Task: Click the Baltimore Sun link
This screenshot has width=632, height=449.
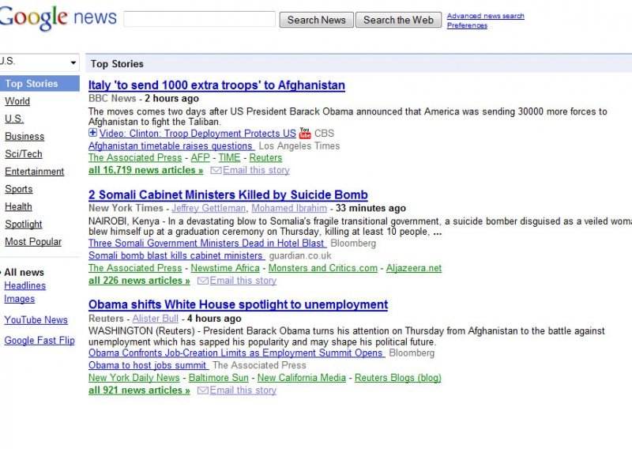Action: 219,378
